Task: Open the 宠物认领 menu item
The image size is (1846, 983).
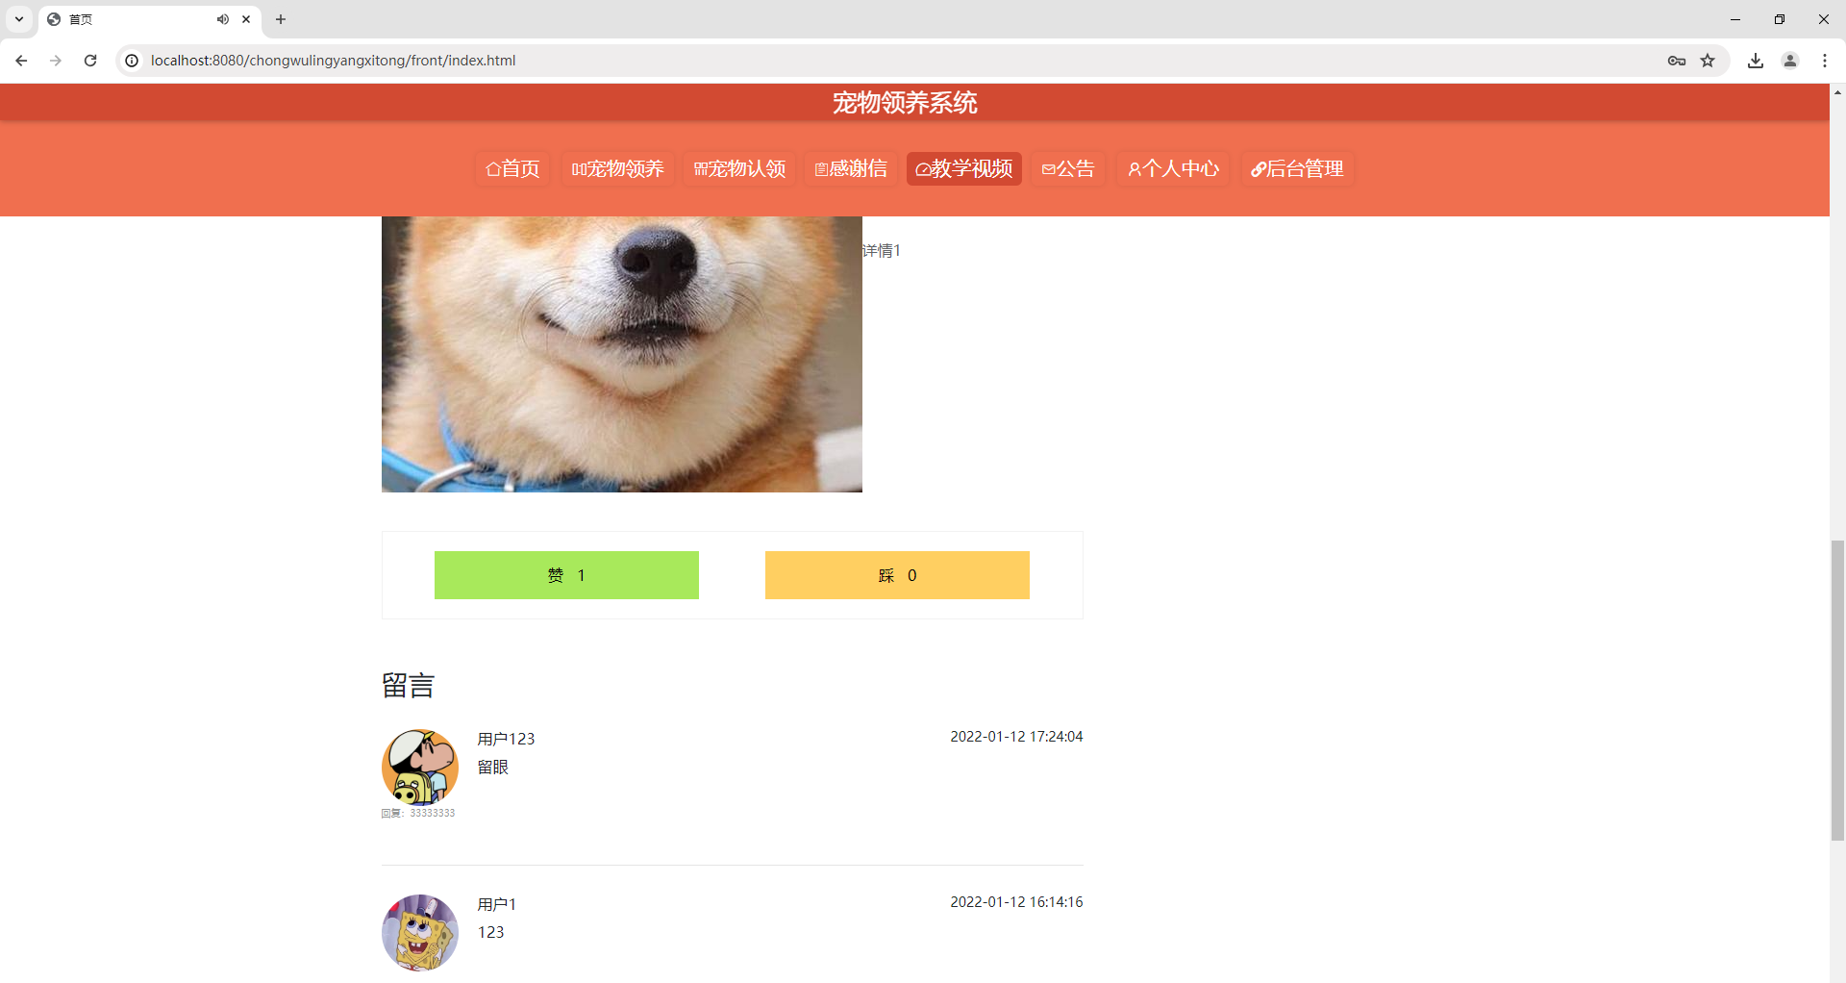Action: [x=740, y=169]
